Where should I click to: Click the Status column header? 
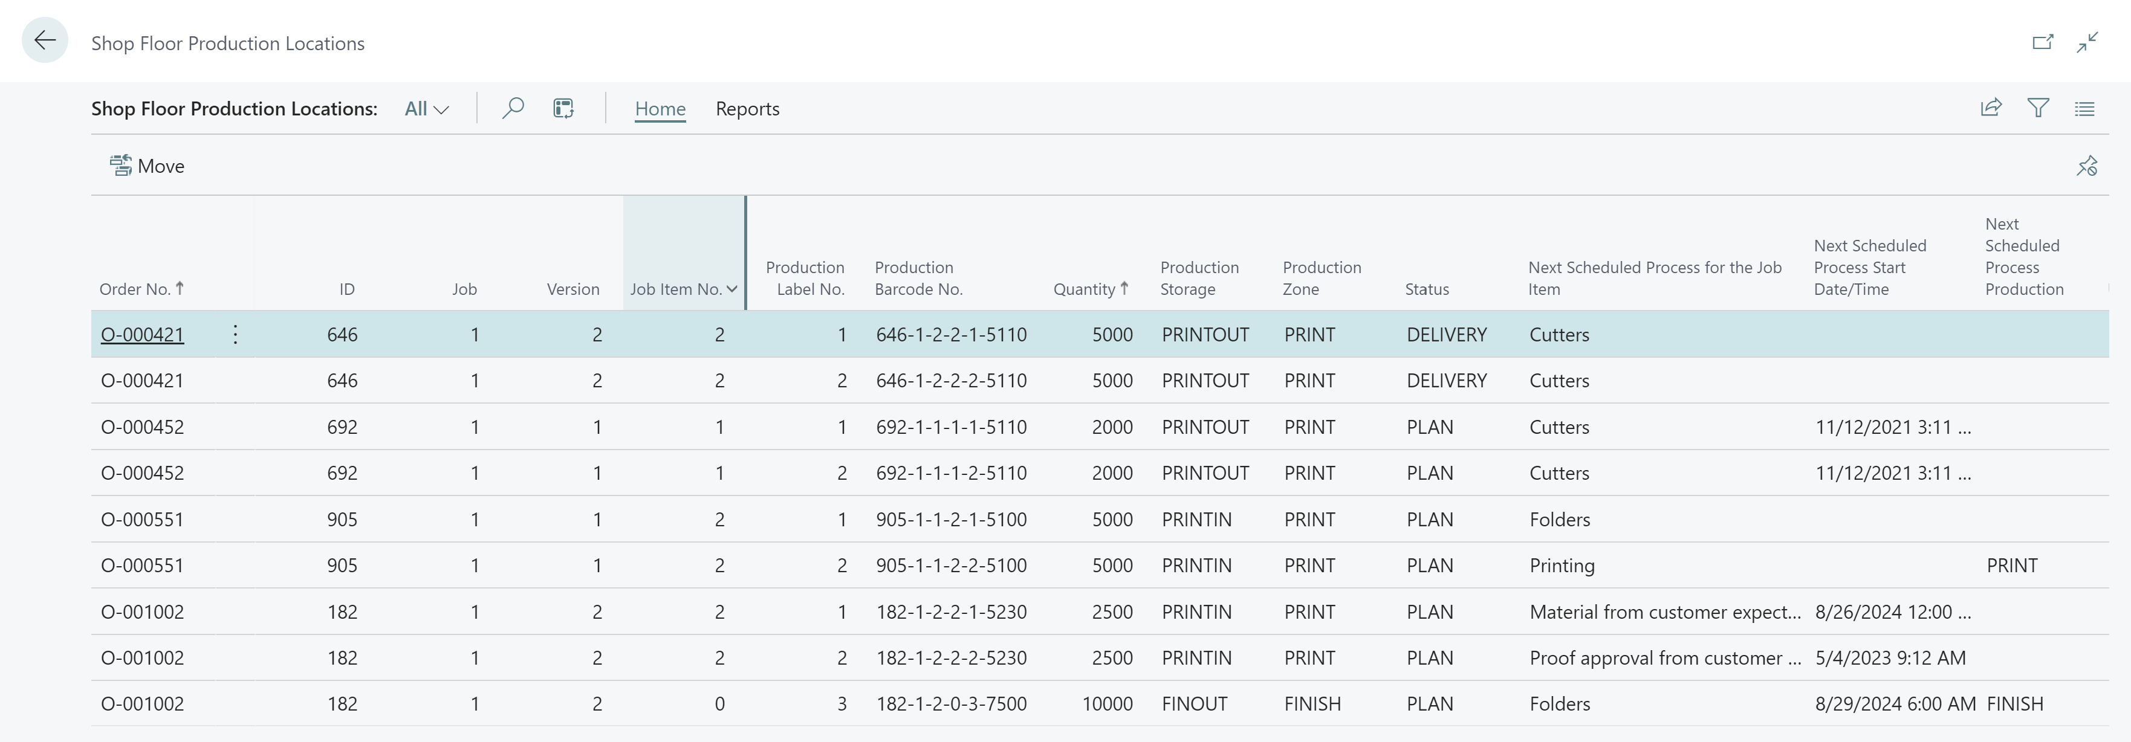pos(1426,289)
